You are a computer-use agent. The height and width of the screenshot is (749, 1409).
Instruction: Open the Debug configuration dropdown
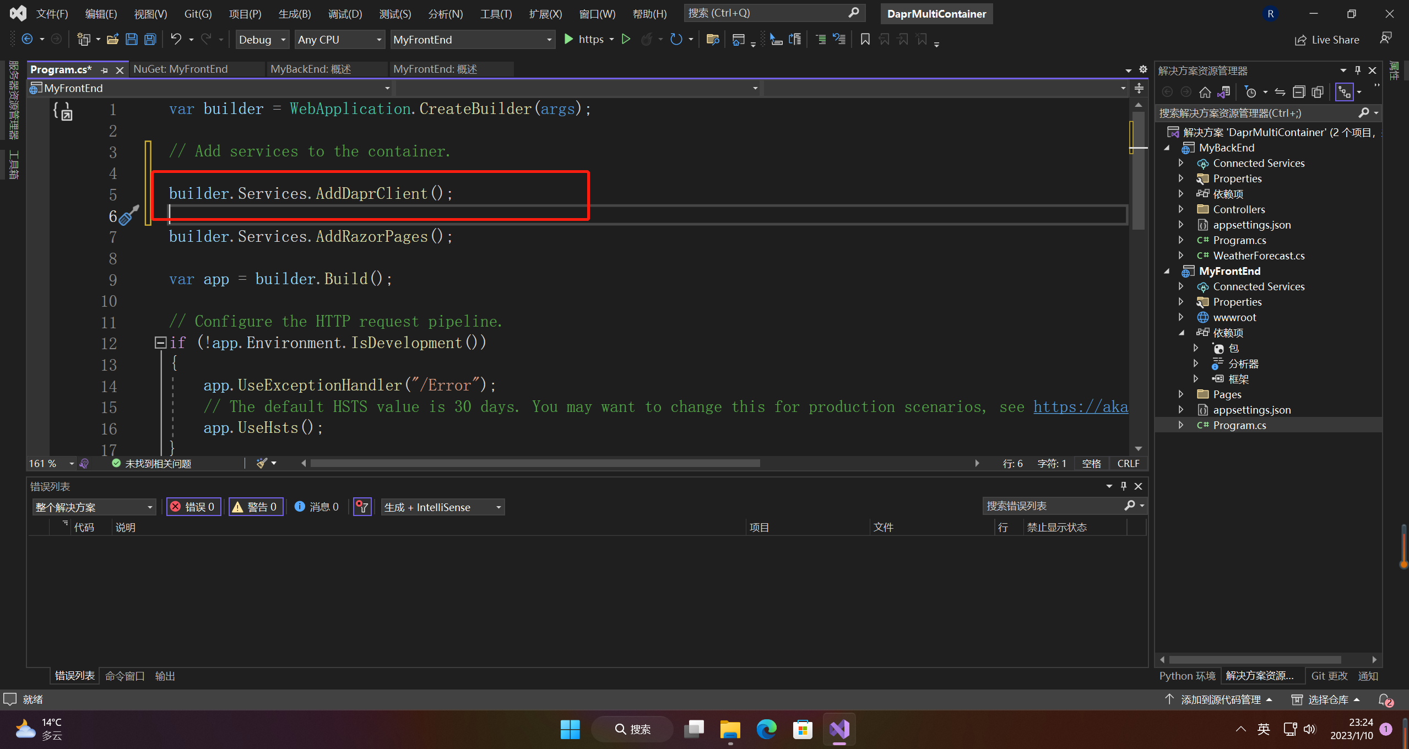click(262, 40)
